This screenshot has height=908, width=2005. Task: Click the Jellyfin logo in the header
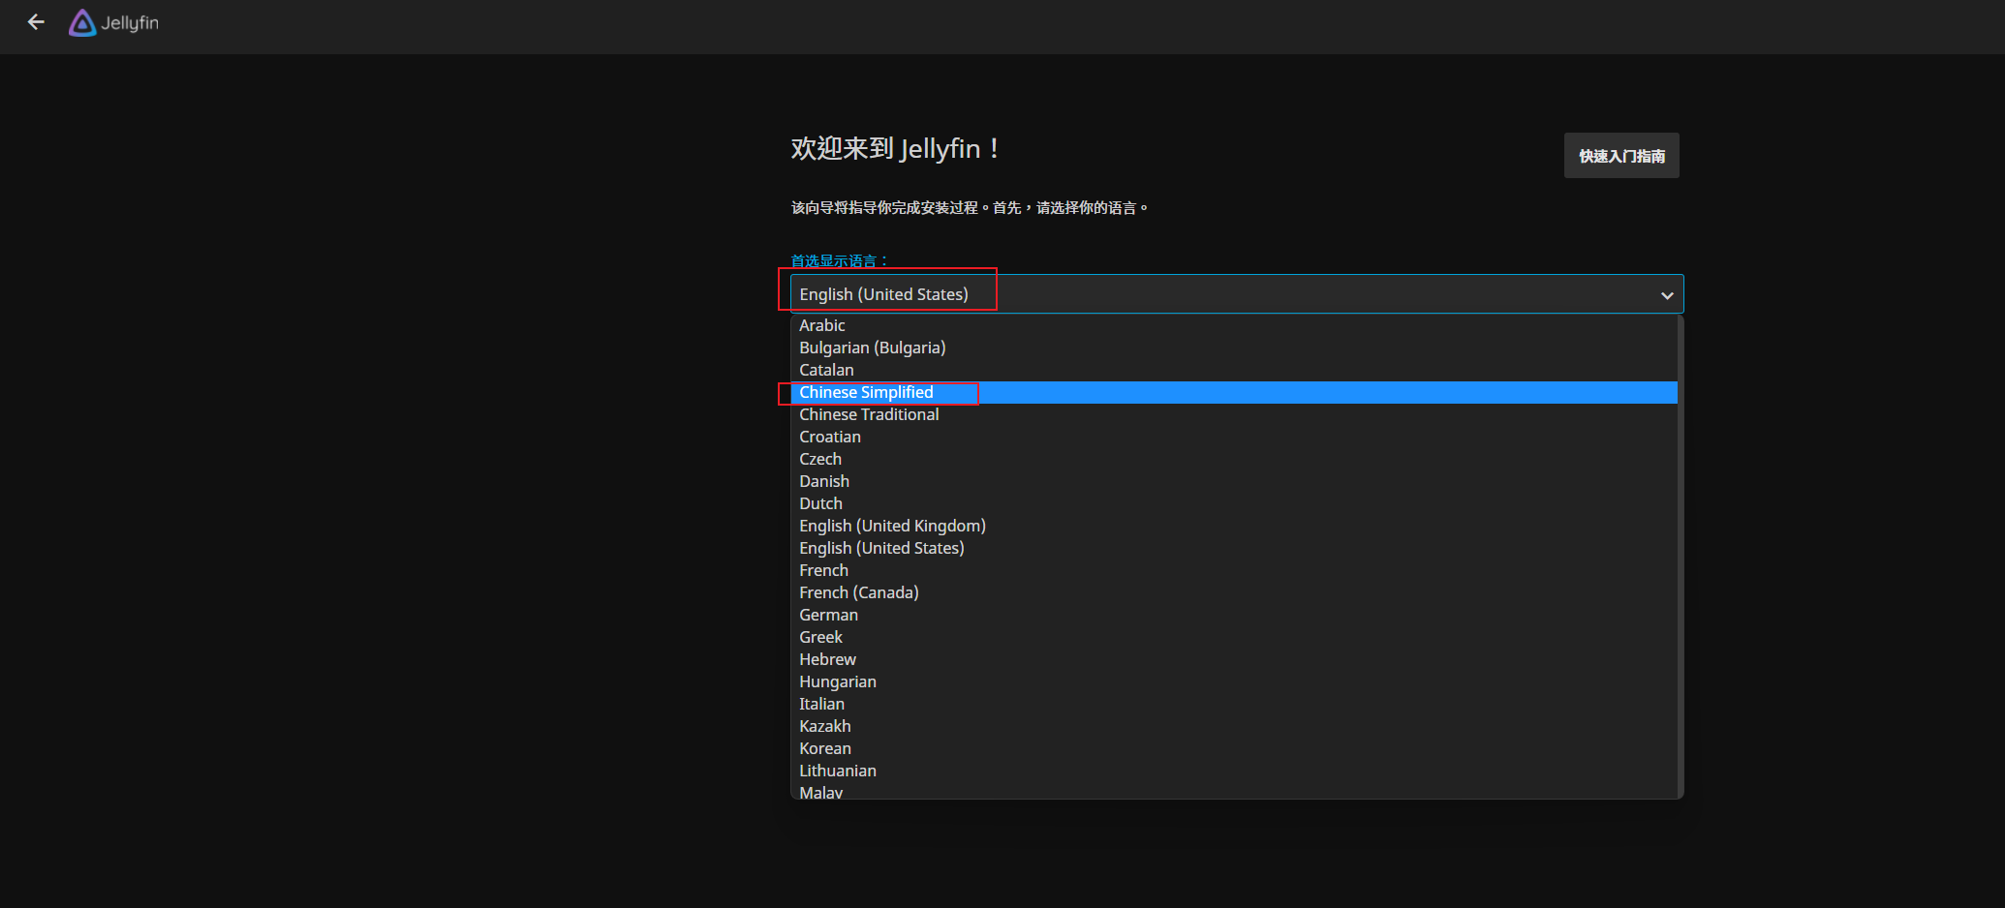(113, 22)
